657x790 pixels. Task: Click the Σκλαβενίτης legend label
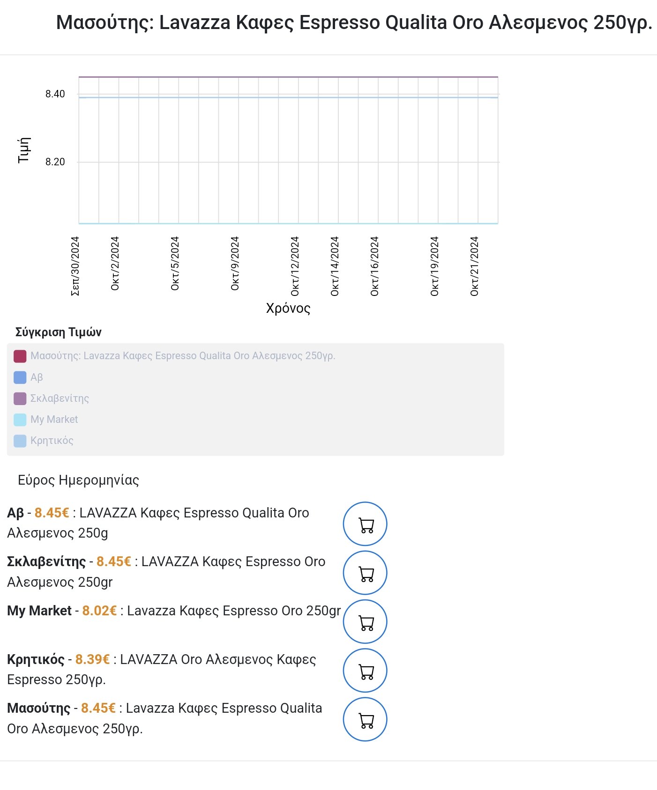60,399
